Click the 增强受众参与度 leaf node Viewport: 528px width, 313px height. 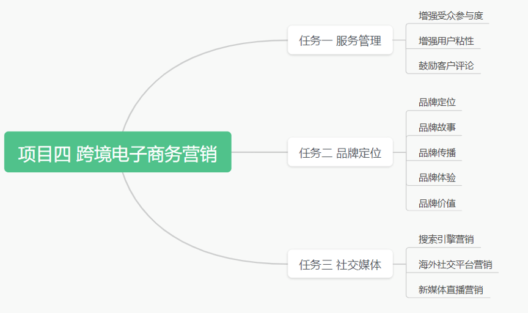point(450,16)
